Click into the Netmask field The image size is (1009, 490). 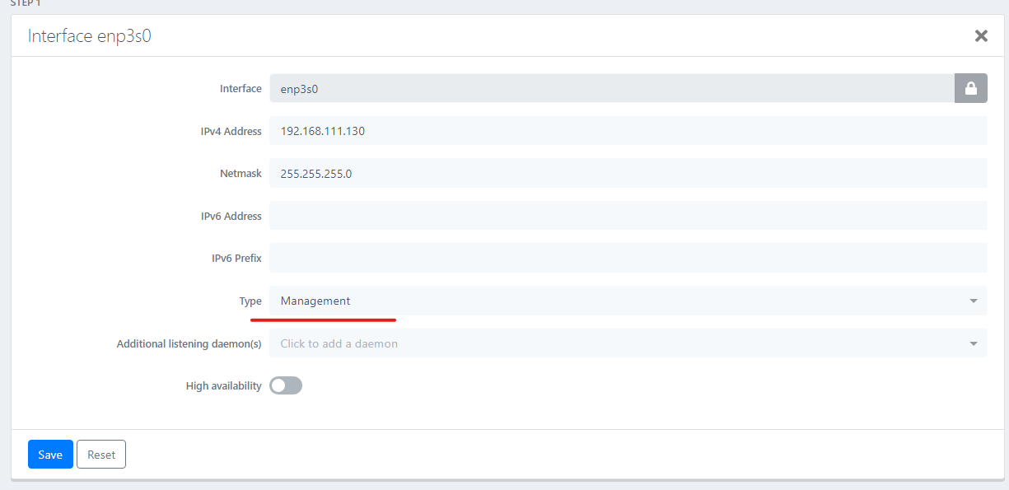coord(626,174)
